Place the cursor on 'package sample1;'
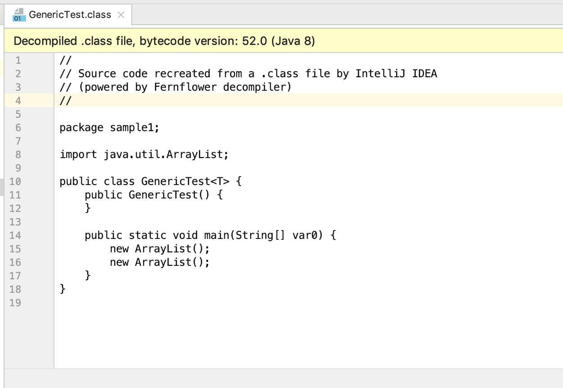 [x=109, y=128]
